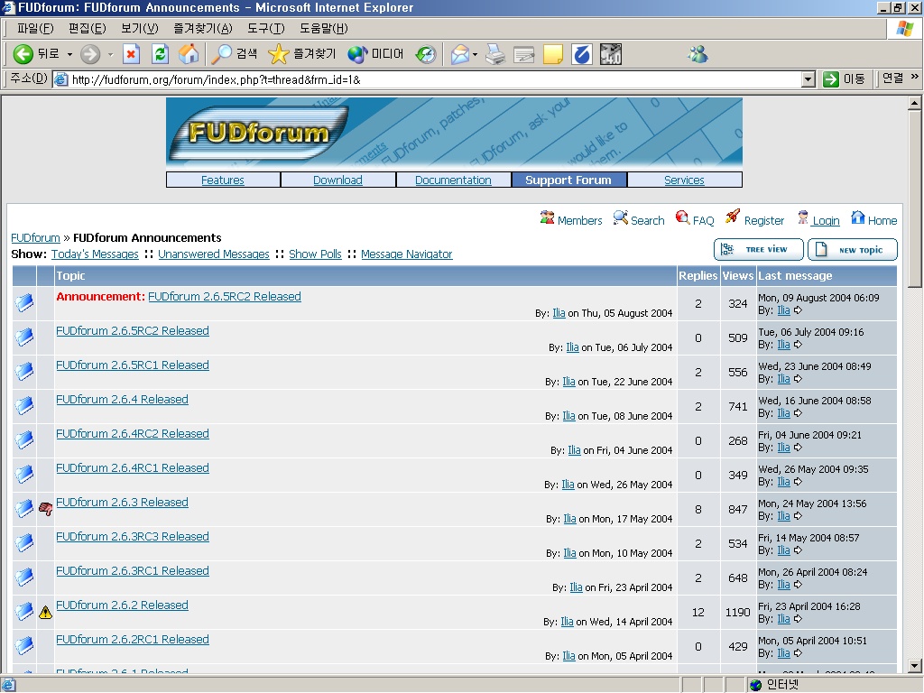
Task: Click warning icon on FUDforum 2.6.2 Released
Action: point(45,613)
